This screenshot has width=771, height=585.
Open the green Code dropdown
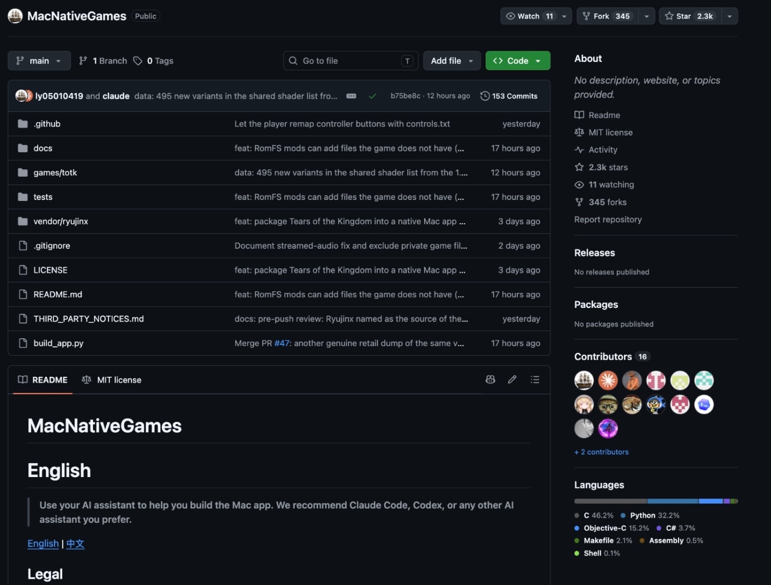click(518, 61)
